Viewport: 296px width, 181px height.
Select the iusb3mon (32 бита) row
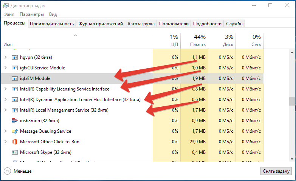tap(132, 121)
